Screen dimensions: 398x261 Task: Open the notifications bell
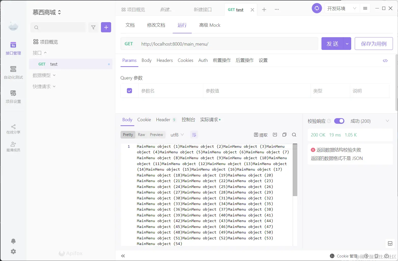click(13, 241)
